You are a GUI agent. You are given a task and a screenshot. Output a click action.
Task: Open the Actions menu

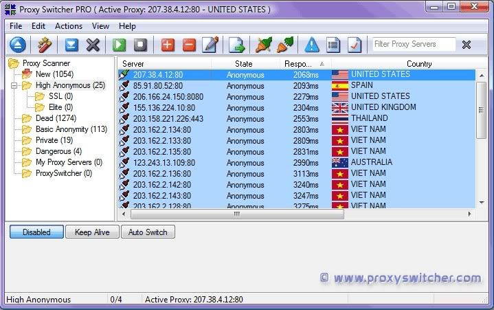pyautogui.click(x=69, y=26)
